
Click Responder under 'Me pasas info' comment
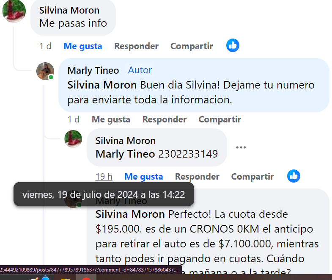[x=136, y=46]
